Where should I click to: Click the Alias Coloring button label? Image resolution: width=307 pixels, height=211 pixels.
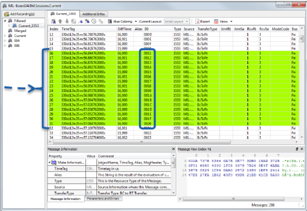pos(123,21)
